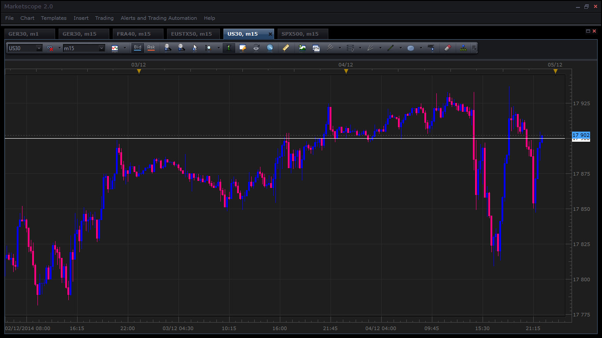Click the 04/12 date marker

346,71
